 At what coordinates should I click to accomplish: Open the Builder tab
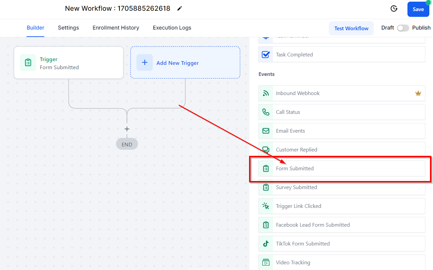tap(36, 28)
